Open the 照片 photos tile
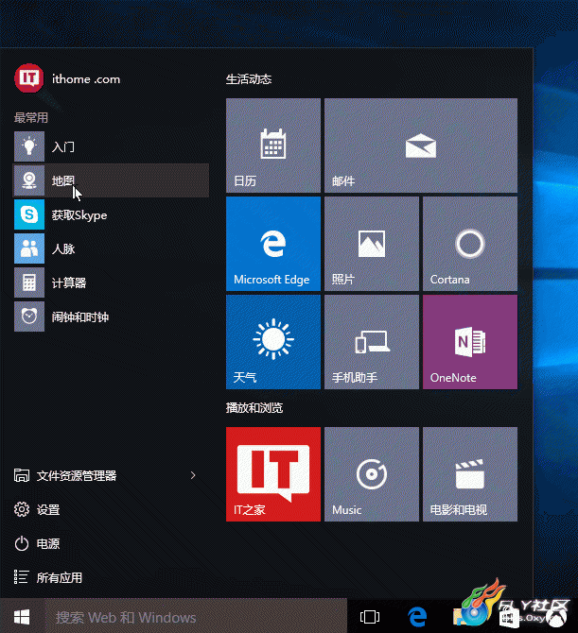Viewport: 578px width, 633px height. (372, 244)
